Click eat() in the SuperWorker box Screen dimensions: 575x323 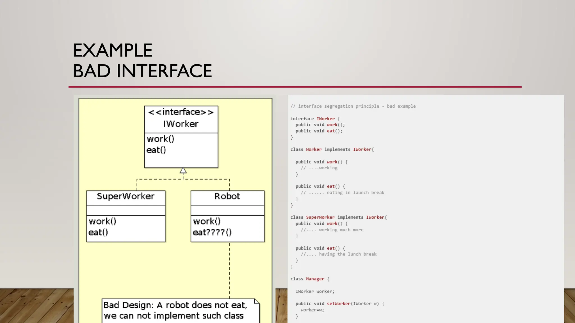98,232
